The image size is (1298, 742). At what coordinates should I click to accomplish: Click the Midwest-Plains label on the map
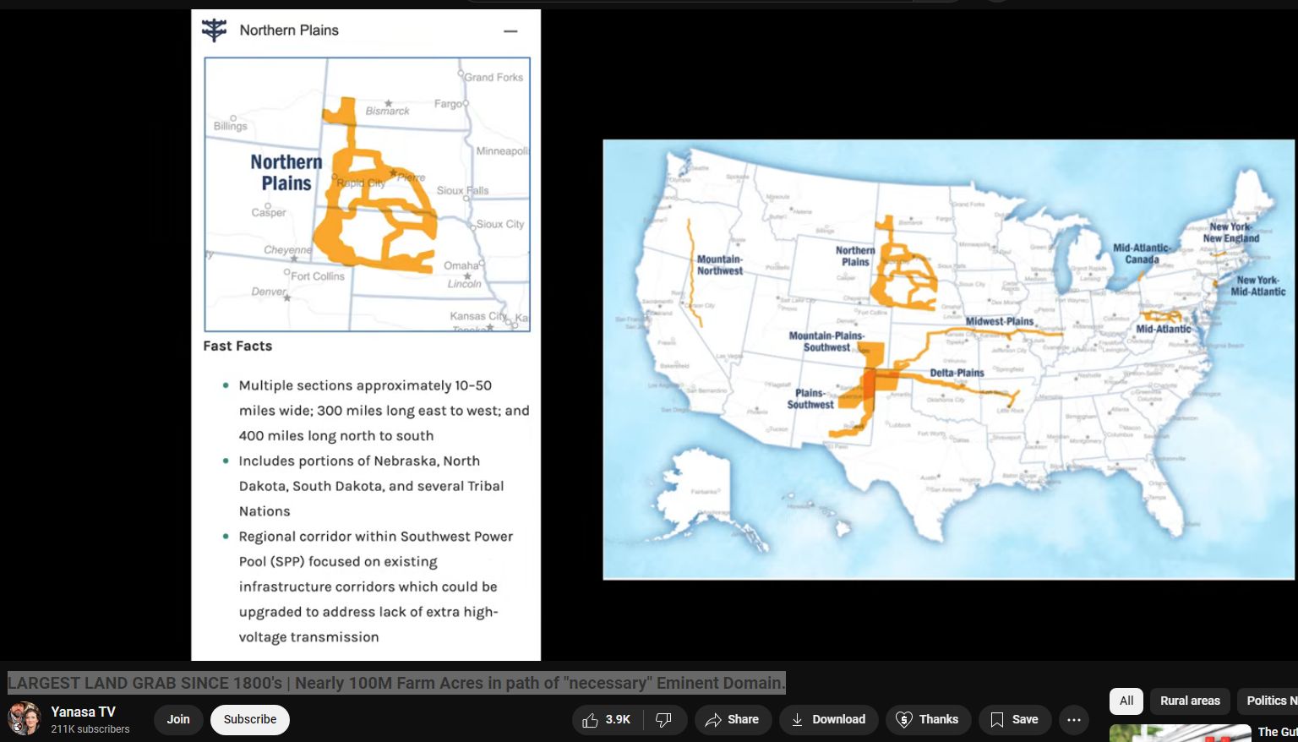coord(1000,321)
